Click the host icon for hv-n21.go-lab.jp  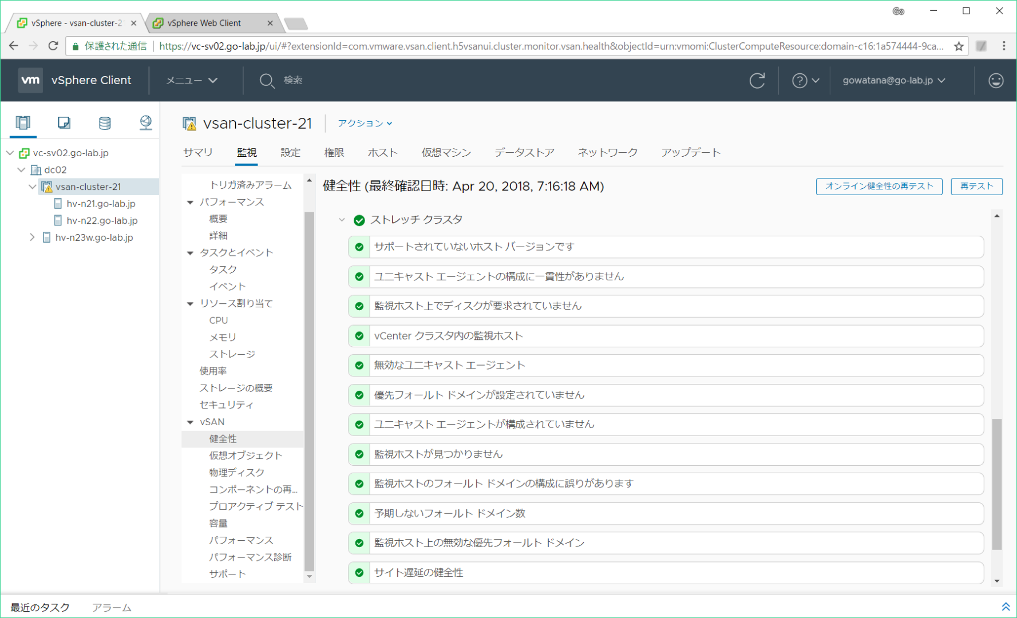click(58, 204)
